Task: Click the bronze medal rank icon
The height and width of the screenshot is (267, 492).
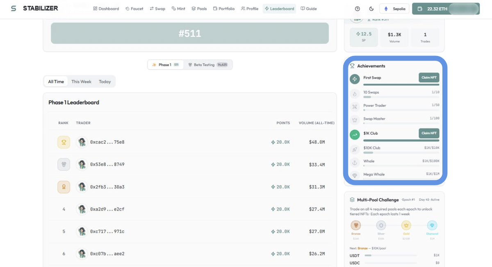Action: 64,187
